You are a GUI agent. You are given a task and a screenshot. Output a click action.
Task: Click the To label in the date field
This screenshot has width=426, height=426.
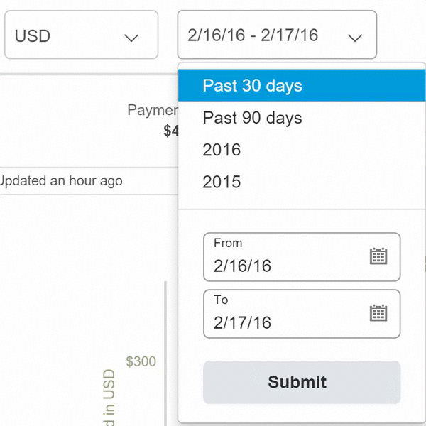coord(221,300)
